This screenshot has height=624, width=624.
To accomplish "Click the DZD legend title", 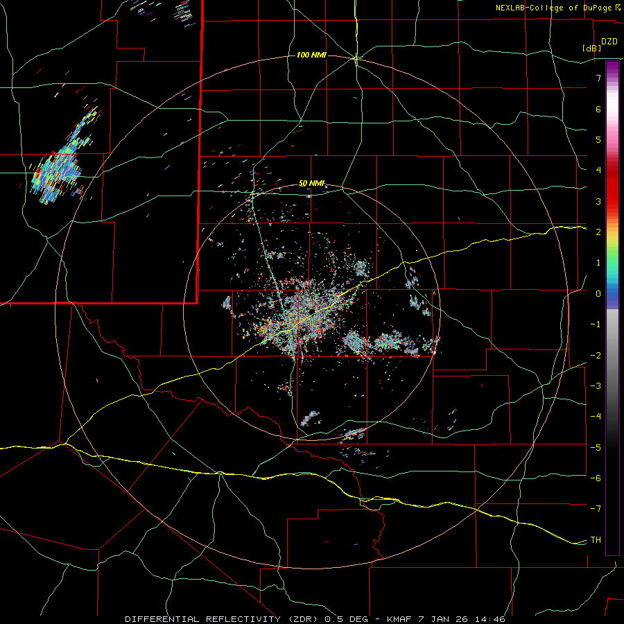I will pos(609,42).
